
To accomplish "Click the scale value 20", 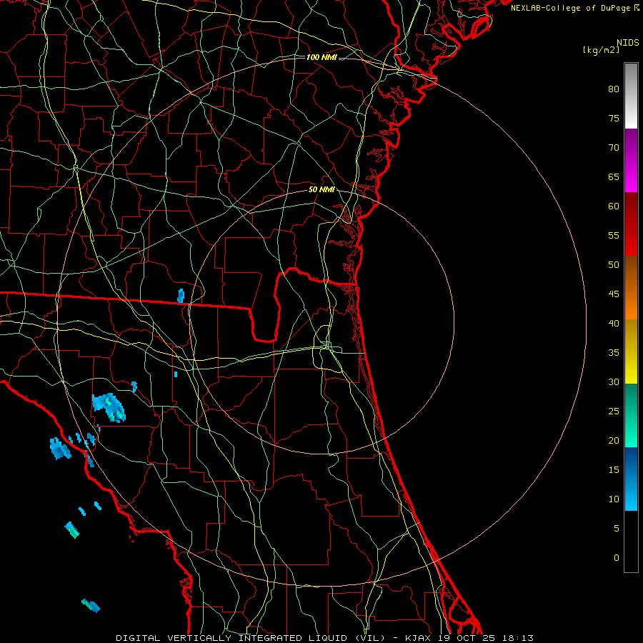I will 614,440.
